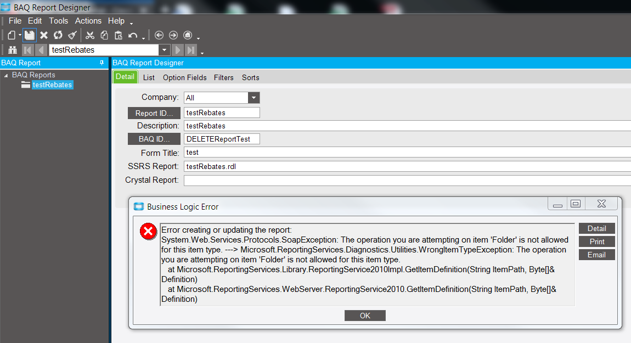631x343 pixels.
Task: Open toolbar options arrow next to Undo
Action: tap(144, 38)
